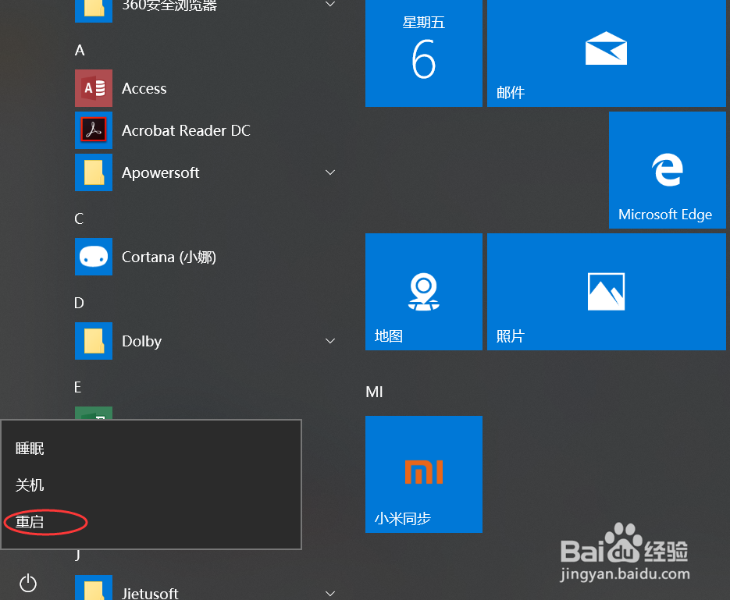Choose 重启 from the power menu
Screen dimensions: 730x600
[x=30, y=522]
